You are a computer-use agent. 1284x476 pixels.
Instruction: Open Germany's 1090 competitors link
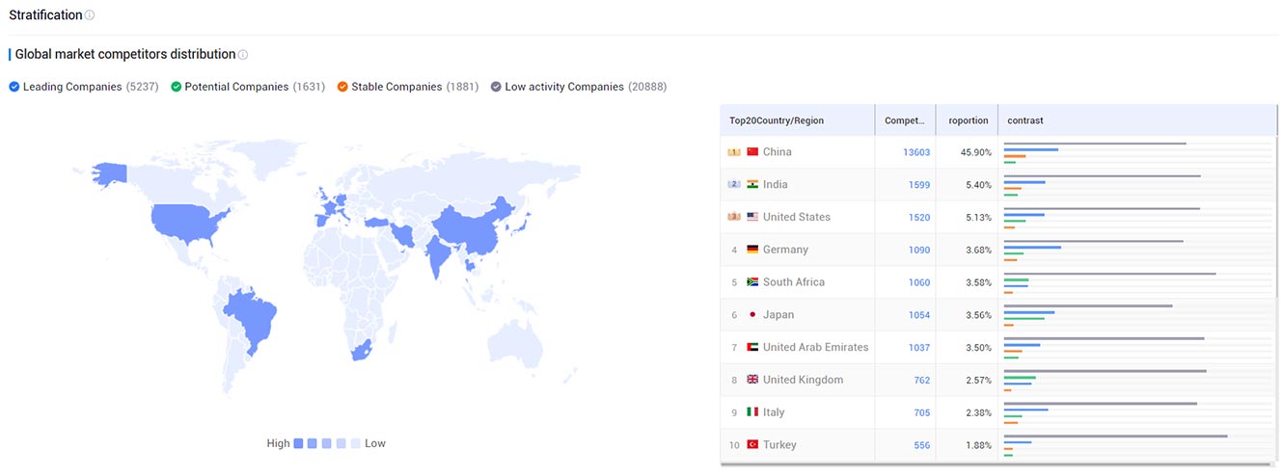coord(918,250)
